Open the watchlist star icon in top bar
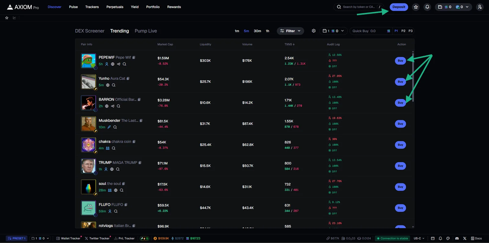Screen dimensions: 489x243 tap(416, 7)
